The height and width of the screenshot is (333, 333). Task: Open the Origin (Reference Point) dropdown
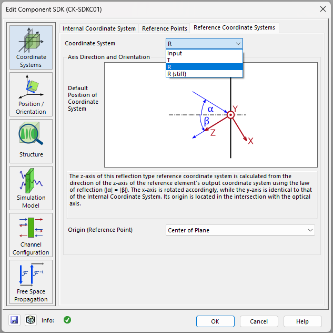[x=240, y=230]
